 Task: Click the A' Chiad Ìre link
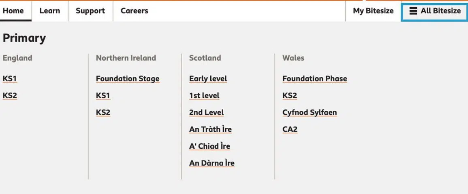tap(209, 146)
